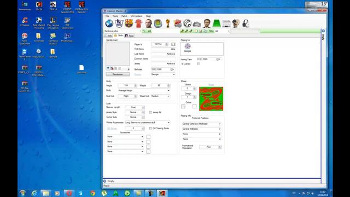
Task: Click the first green player action icon
Action: click(182, 31)
